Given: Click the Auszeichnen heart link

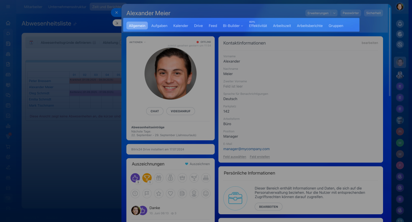Looking at the screenshot, I should click(x=197, y=164).
